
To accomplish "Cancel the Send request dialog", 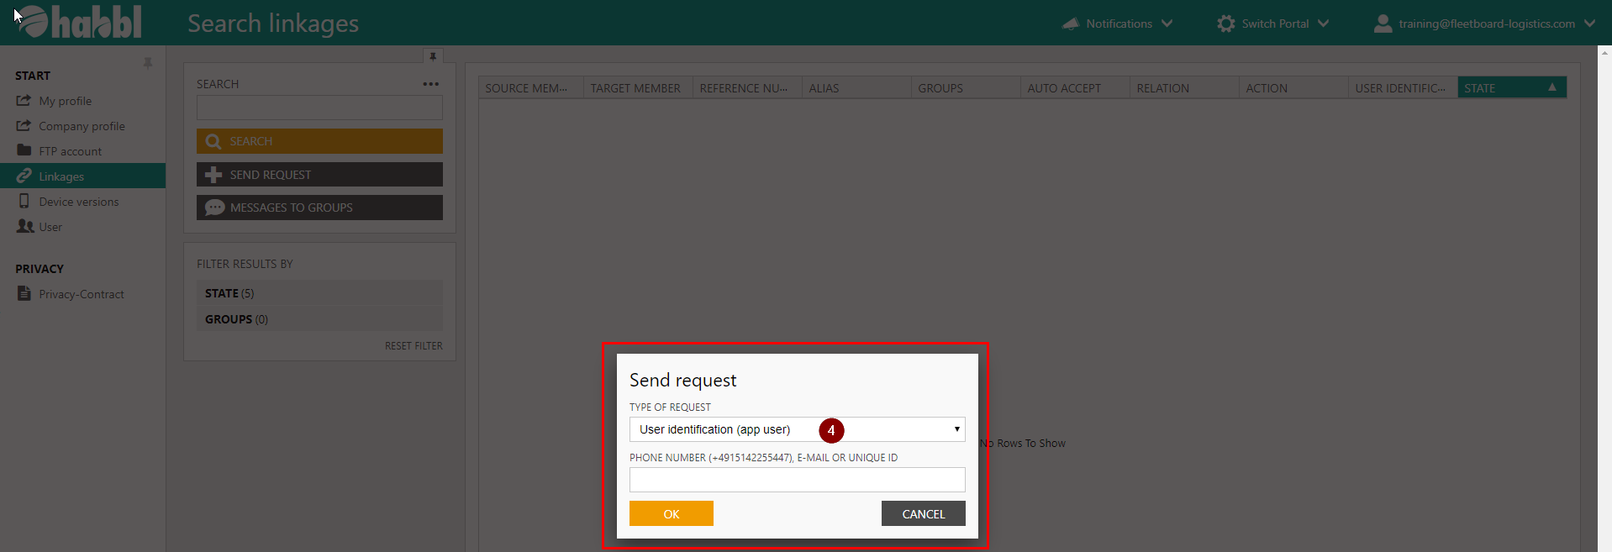I will pyautogui.click(x=923, y=513).
